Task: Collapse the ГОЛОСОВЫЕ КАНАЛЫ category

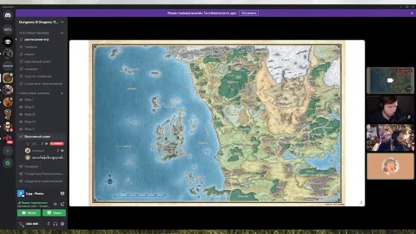Action: [x=34, y=94]
